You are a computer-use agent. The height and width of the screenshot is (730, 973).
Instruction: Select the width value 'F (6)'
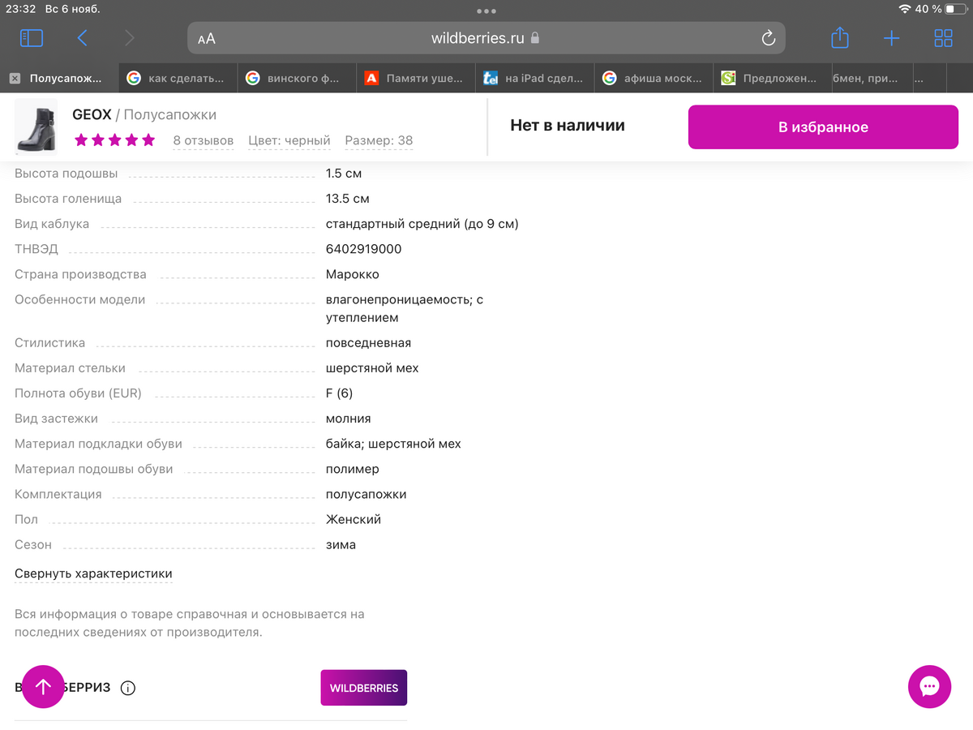[x=339, y=393]
